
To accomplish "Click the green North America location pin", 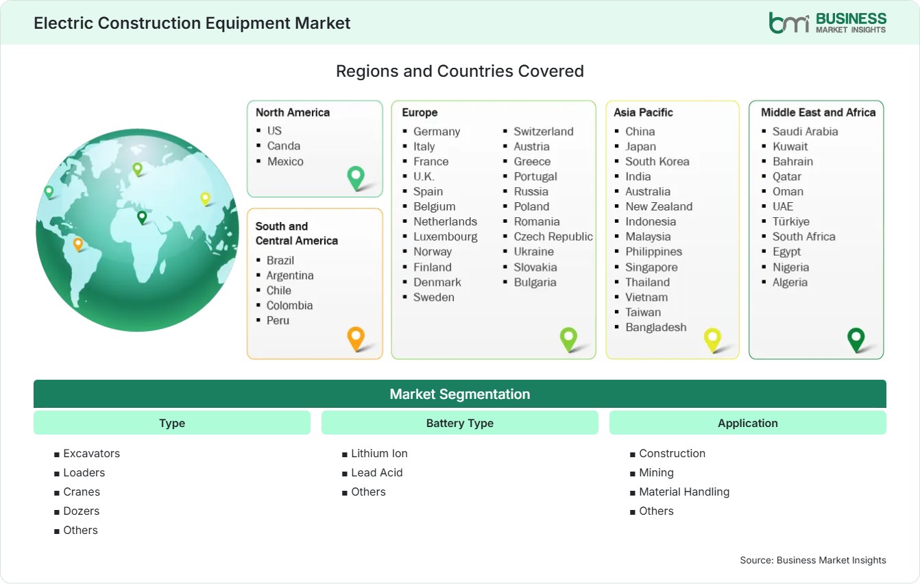I will click(x=356, y=178).
